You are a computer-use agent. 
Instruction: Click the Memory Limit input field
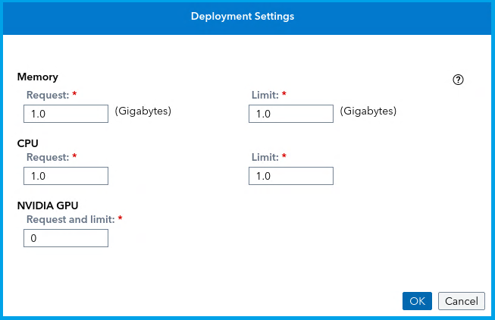pyautogui.click(x=291, y=114)
